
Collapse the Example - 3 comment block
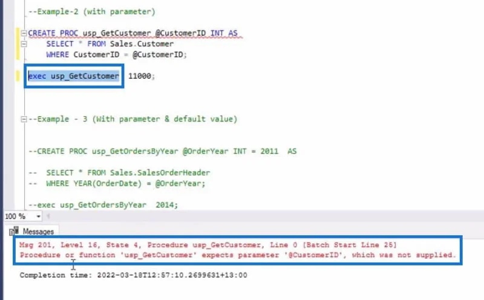pyautogui.click(x=24, y=119)
